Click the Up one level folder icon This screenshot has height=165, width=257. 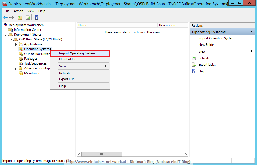point(20,17)
